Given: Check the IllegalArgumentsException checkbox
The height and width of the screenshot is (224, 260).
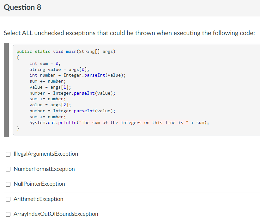Looking at the screenshot, I should (8, 154).
